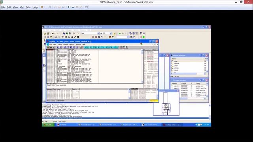Screen dimensions: 253x142
Task: Open OllyDbg Window menu
Action: (78, 44)
